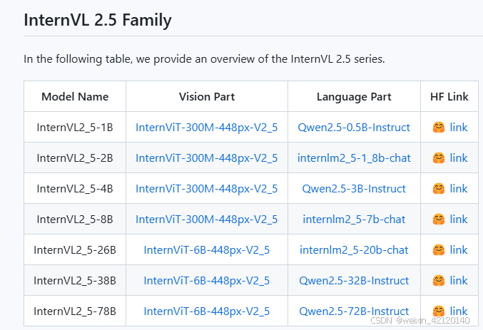Open the HF link for InternVL2_5-1B
Viewport: 483px width, 330px height.
click(x=459, y=128)
